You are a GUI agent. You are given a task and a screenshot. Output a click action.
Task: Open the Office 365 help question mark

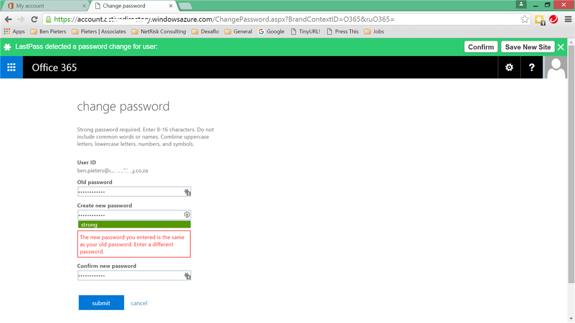coord(531,67)
